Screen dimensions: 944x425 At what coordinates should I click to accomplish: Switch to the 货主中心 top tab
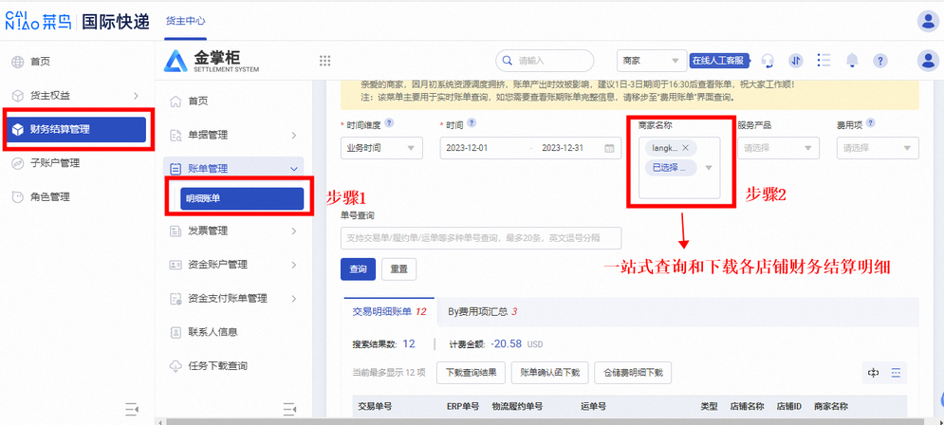pyautogui.click(x=185, y=21)
